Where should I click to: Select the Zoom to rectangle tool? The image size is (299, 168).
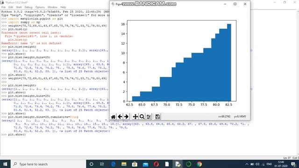point(142,117)
